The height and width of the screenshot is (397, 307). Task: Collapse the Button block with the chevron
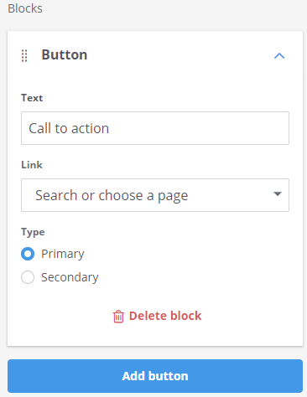point(279,56)
